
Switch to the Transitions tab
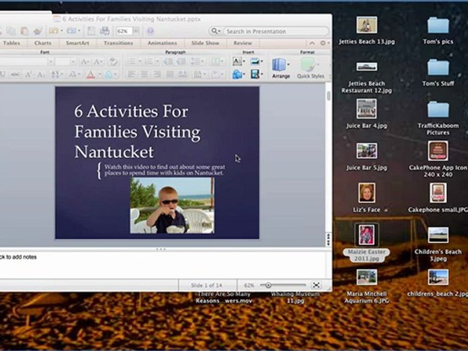click(x=118, y=43)
